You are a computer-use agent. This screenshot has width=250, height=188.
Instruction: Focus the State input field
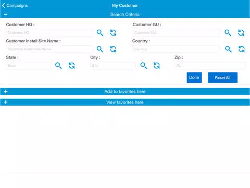pos(29,66)
